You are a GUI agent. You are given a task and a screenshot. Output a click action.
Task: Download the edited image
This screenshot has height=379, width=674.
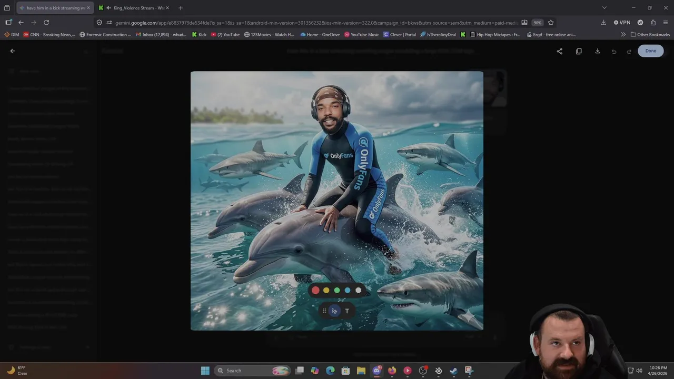(x=598, y=51)
